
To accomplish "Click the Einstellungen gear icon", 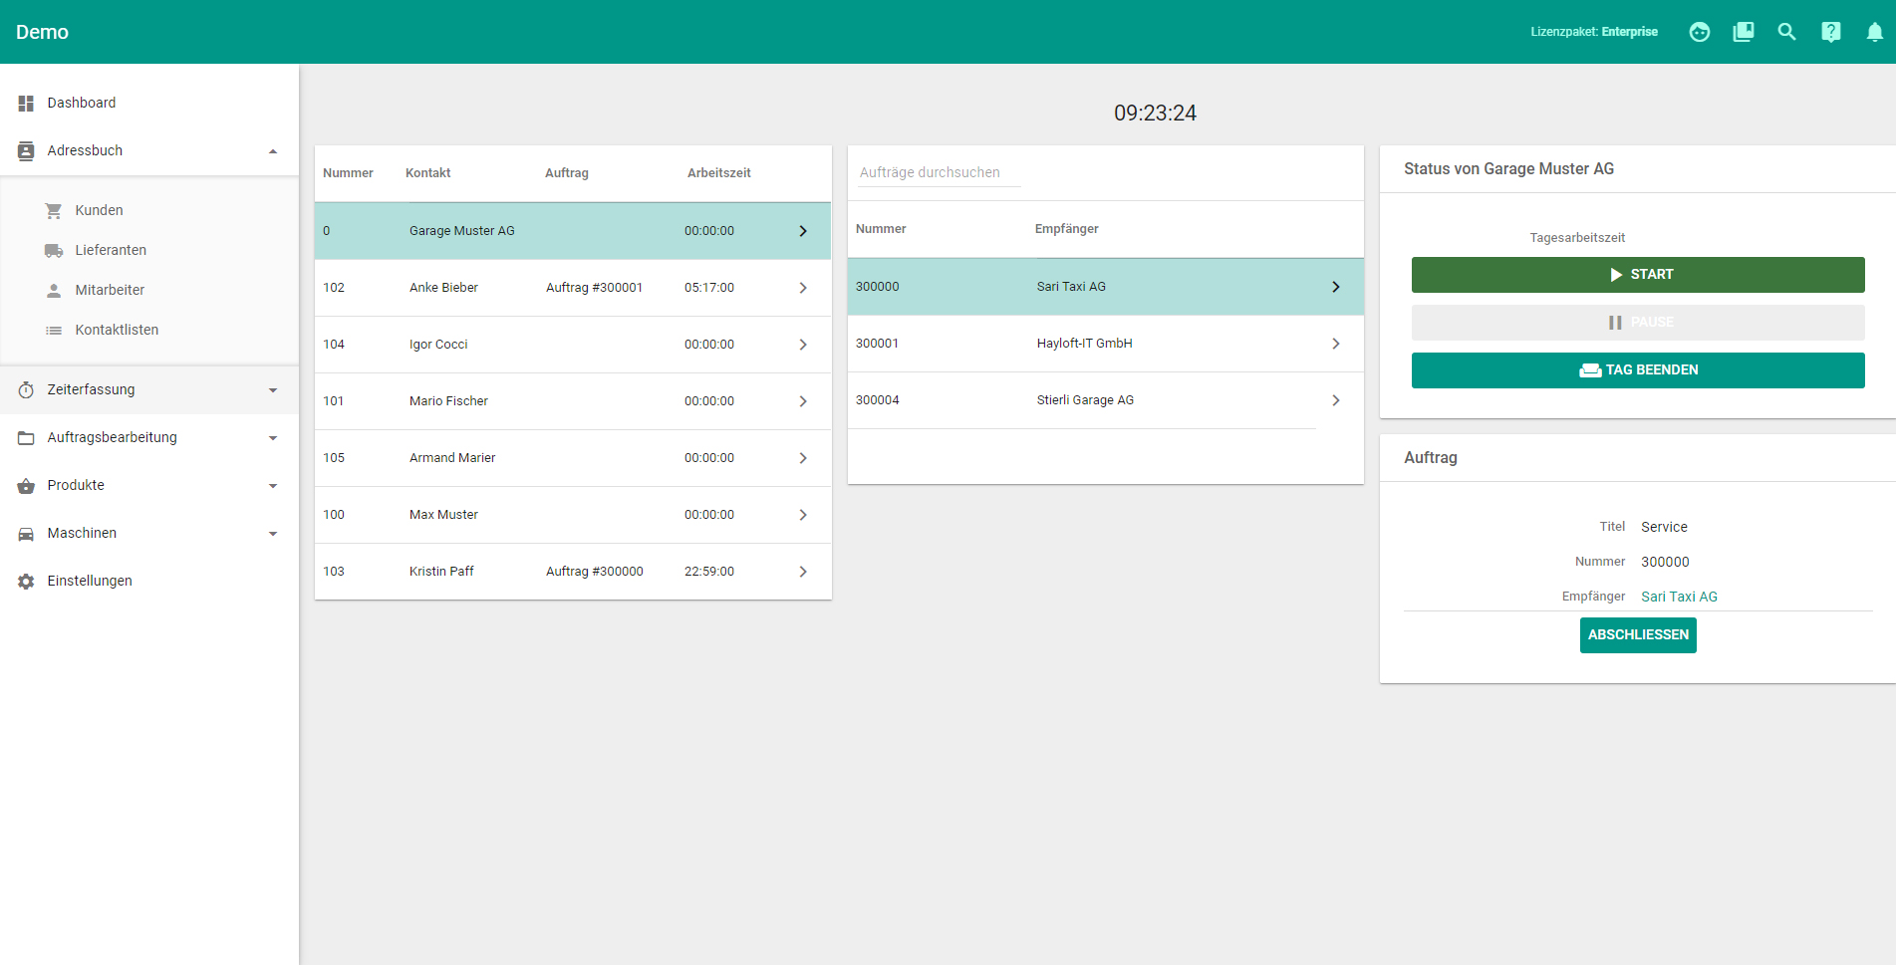I will [x=26, y=582].
